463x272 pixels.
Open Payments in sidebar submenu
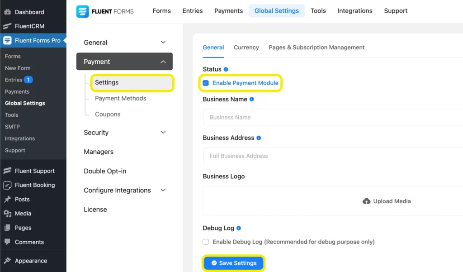point(17,92)
